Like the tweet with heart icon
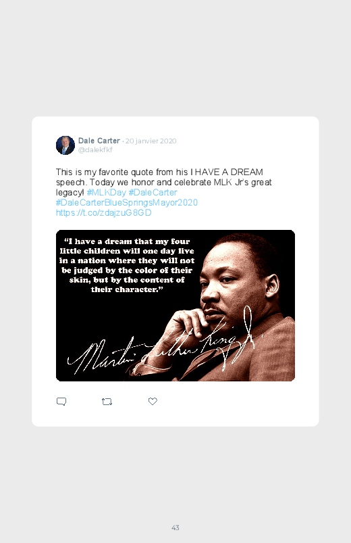The image size is (351, 543). [x=153, y=401]
